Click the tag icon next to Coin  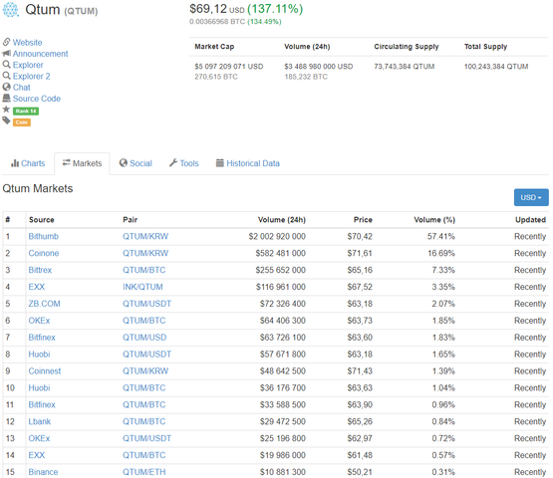(x=6, y=120)
